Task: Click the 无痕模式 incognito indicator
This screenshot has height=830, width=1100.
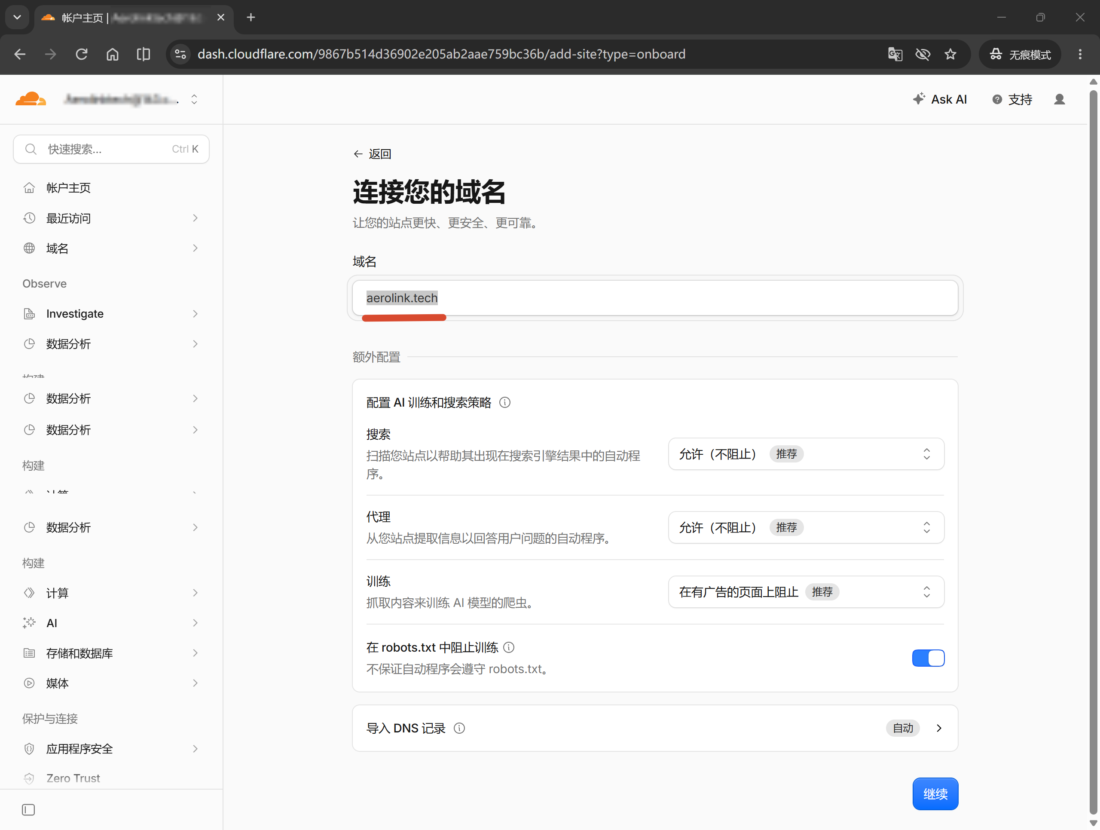Action: point(1020,54)
